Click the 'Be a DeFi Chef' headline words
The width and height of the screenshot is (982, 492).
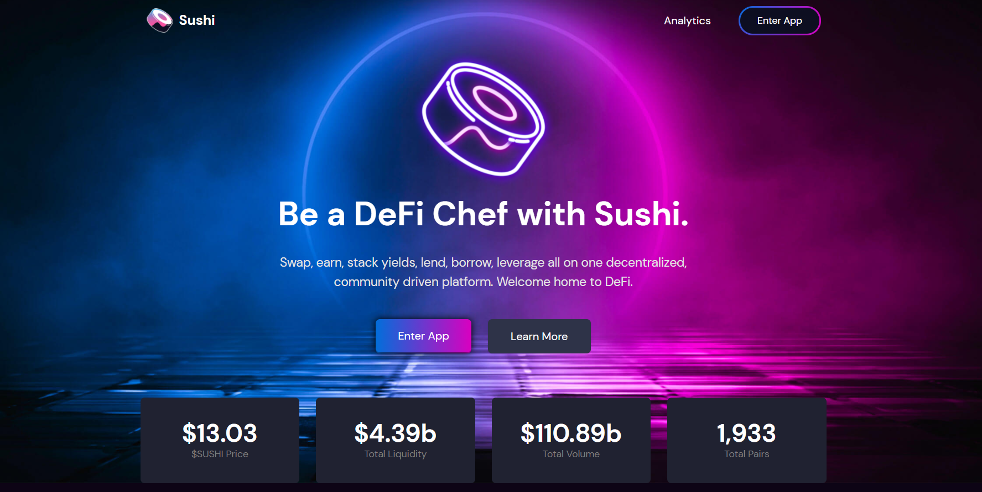click(x=393, y=214)
